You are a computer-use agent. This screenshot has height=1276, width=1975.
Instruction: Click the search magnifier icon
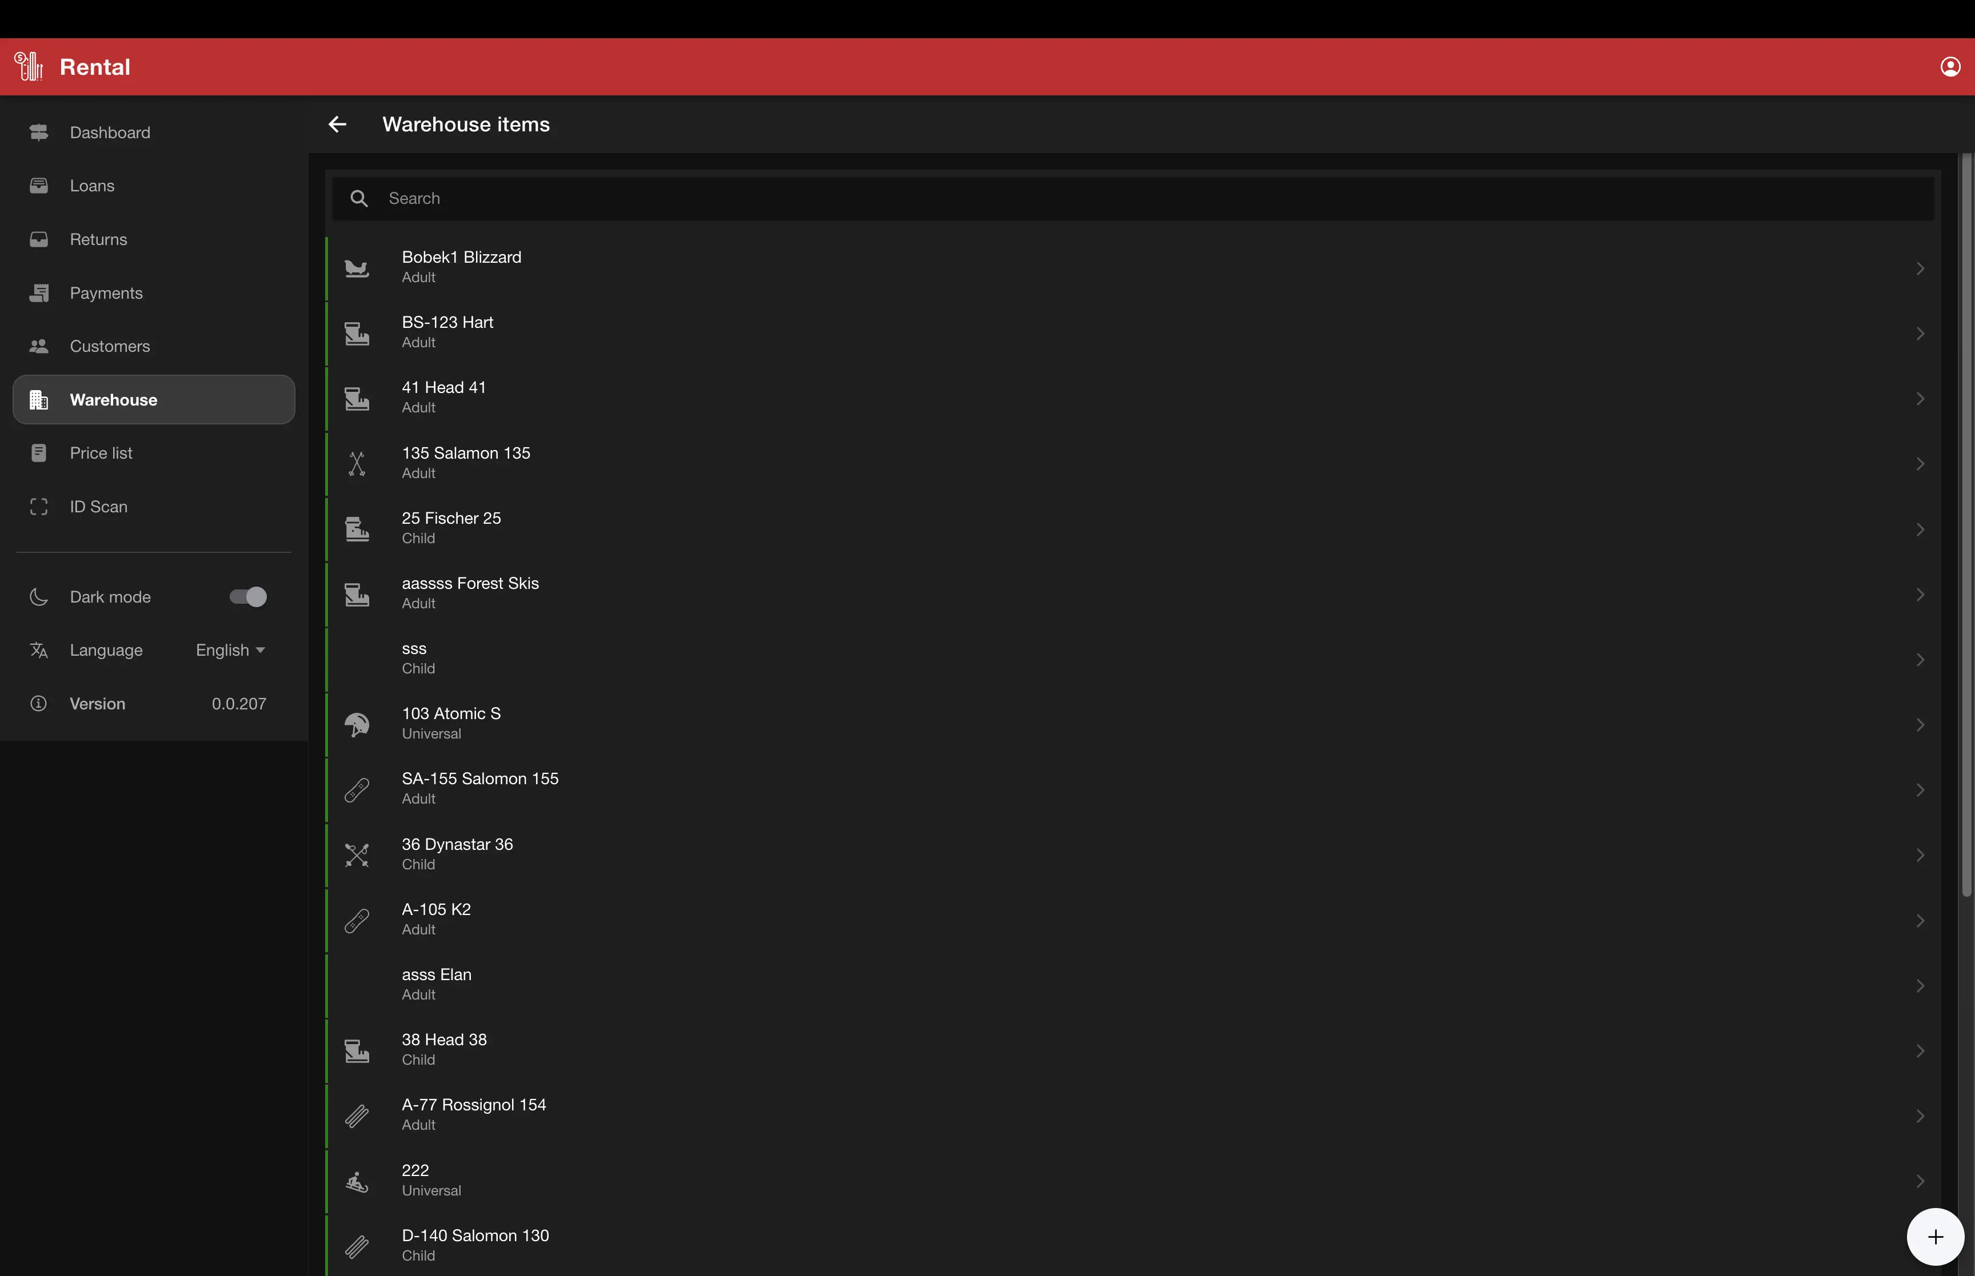359,198
